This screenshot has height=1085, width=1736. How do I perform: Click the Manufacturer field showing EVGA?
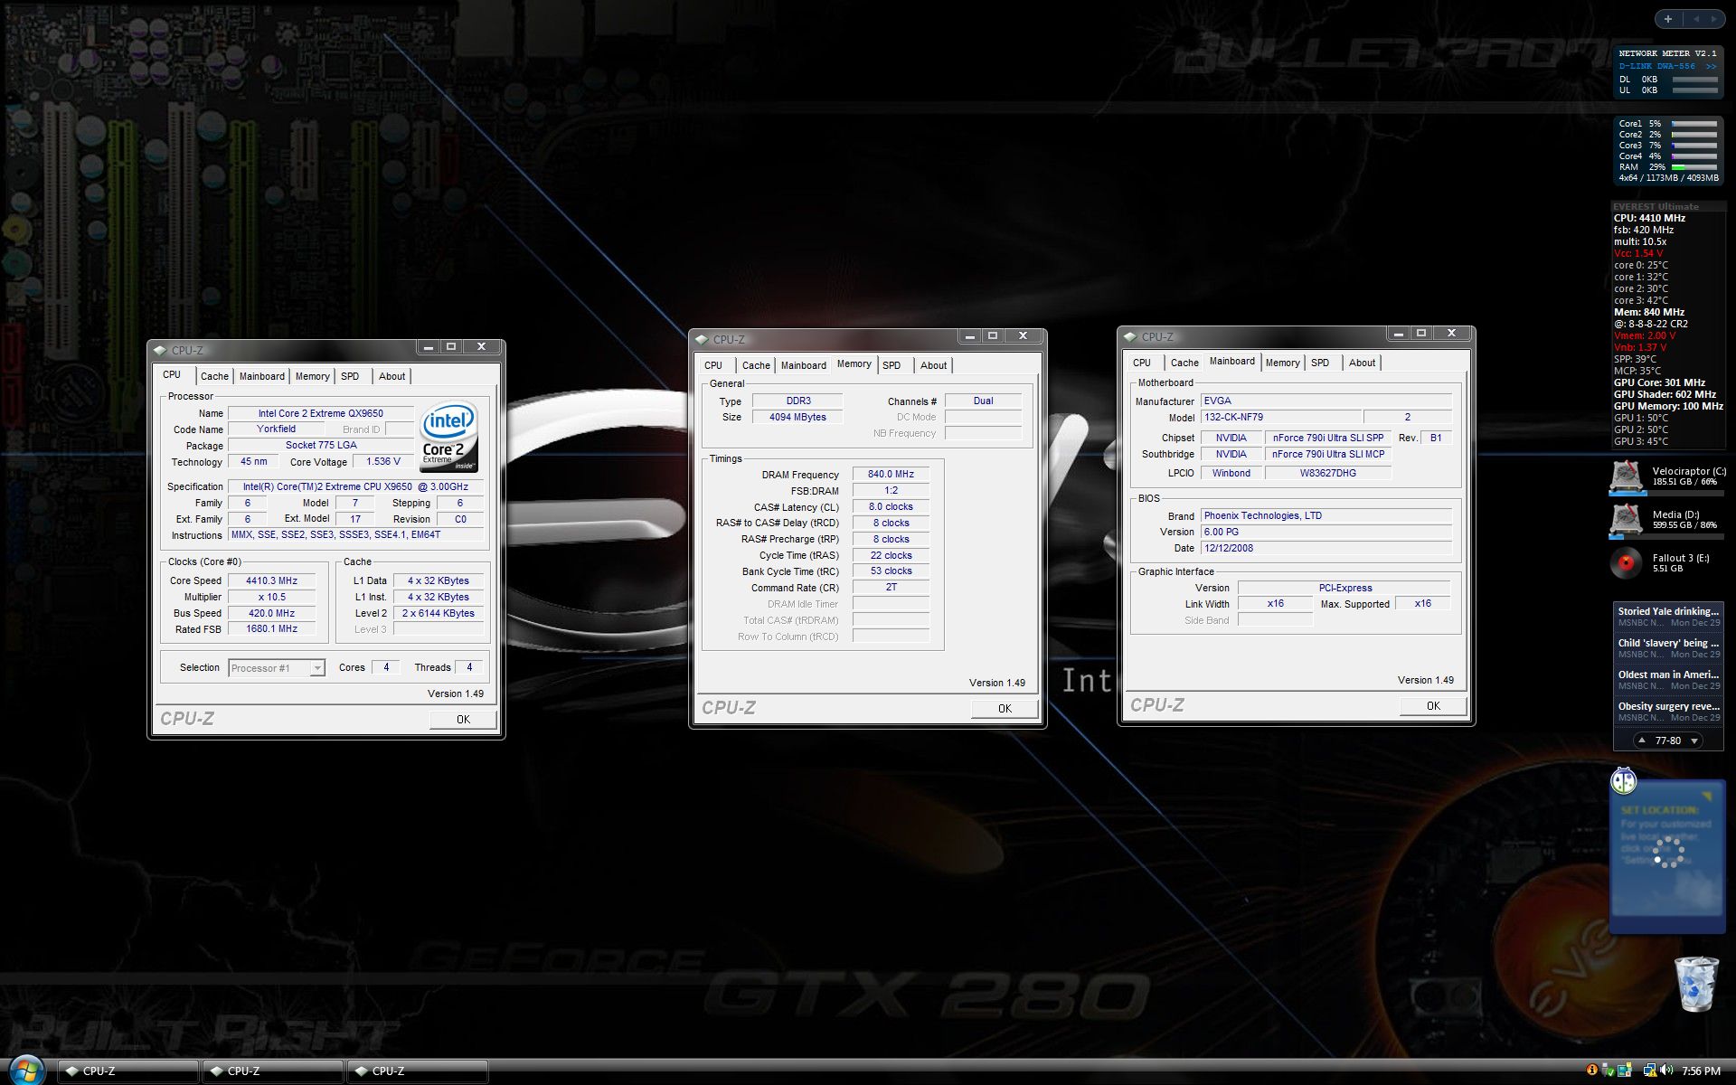(x=1326, y=401)
